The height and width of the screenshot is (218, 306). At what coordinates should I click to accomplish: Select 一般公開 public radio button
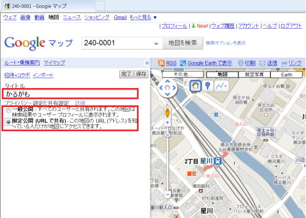click(x=8, y=111)
